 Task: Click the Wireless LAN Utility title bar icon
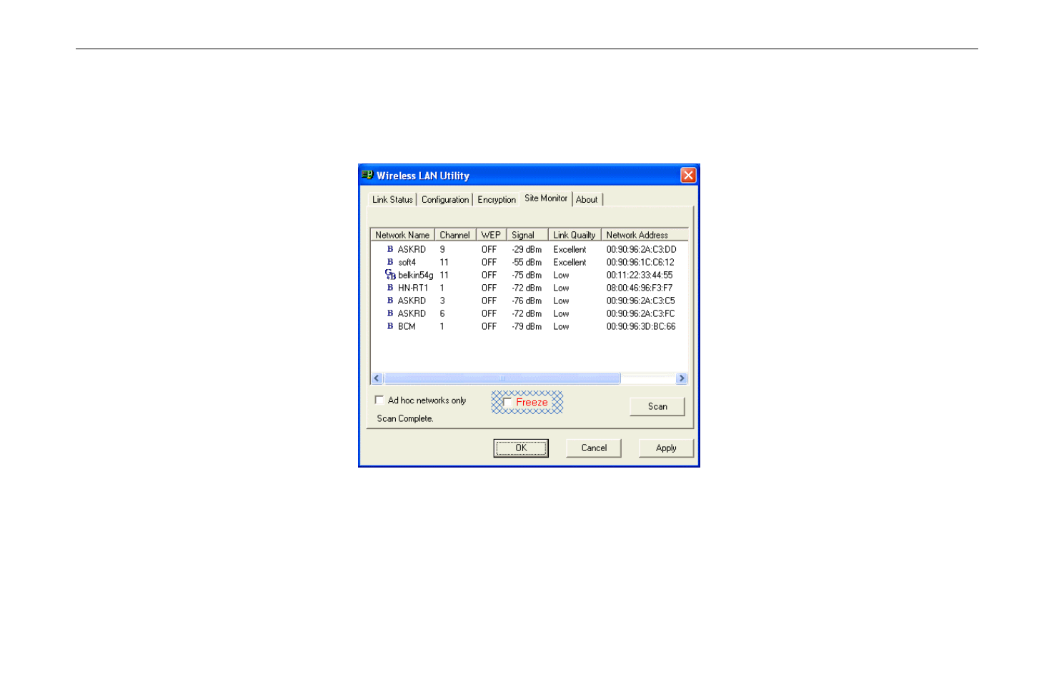click(367, 175)
